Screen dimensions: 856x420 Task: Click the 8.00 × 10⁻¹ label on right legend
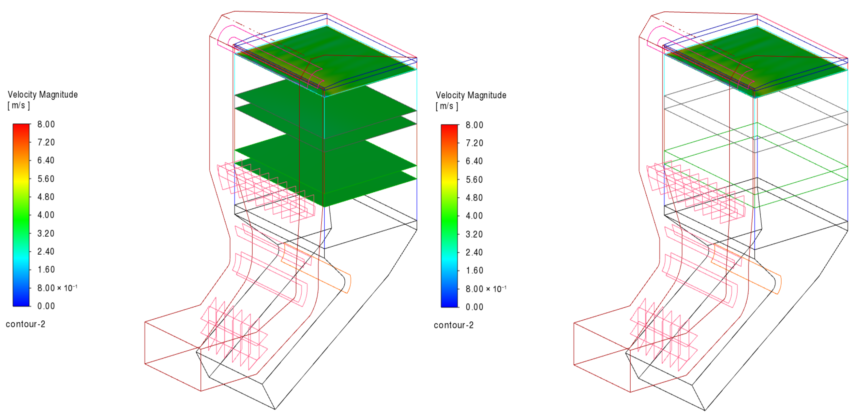click(x=486, y=289)
